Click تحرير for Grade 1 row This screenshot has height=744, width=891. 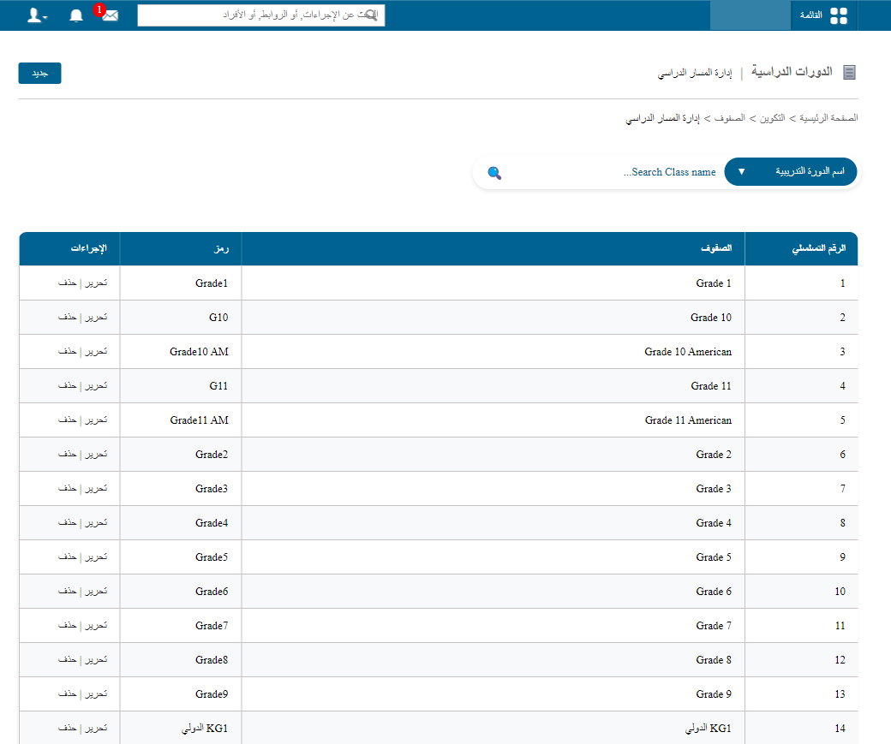(96, 283)
